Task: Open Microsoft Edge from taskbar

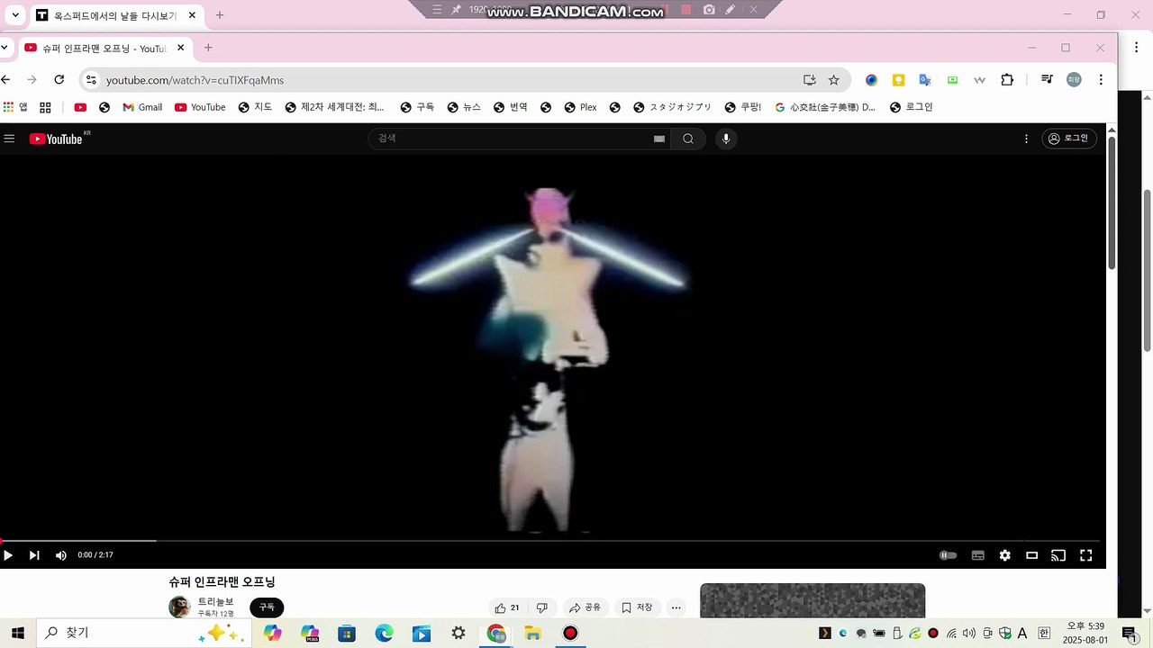Action: (x=385, y=634)
